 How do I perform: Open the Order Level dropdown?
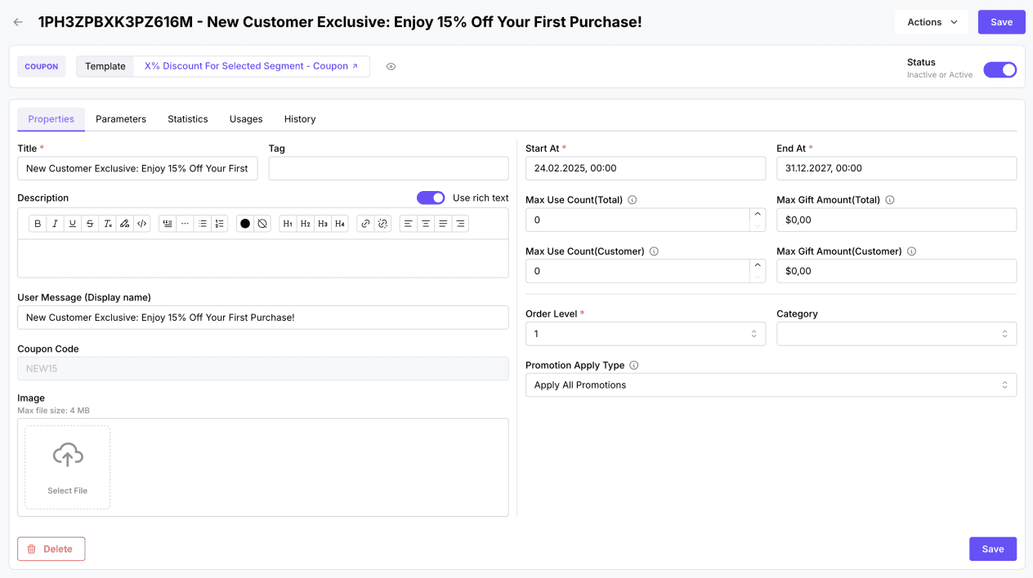tap(646, 334)
